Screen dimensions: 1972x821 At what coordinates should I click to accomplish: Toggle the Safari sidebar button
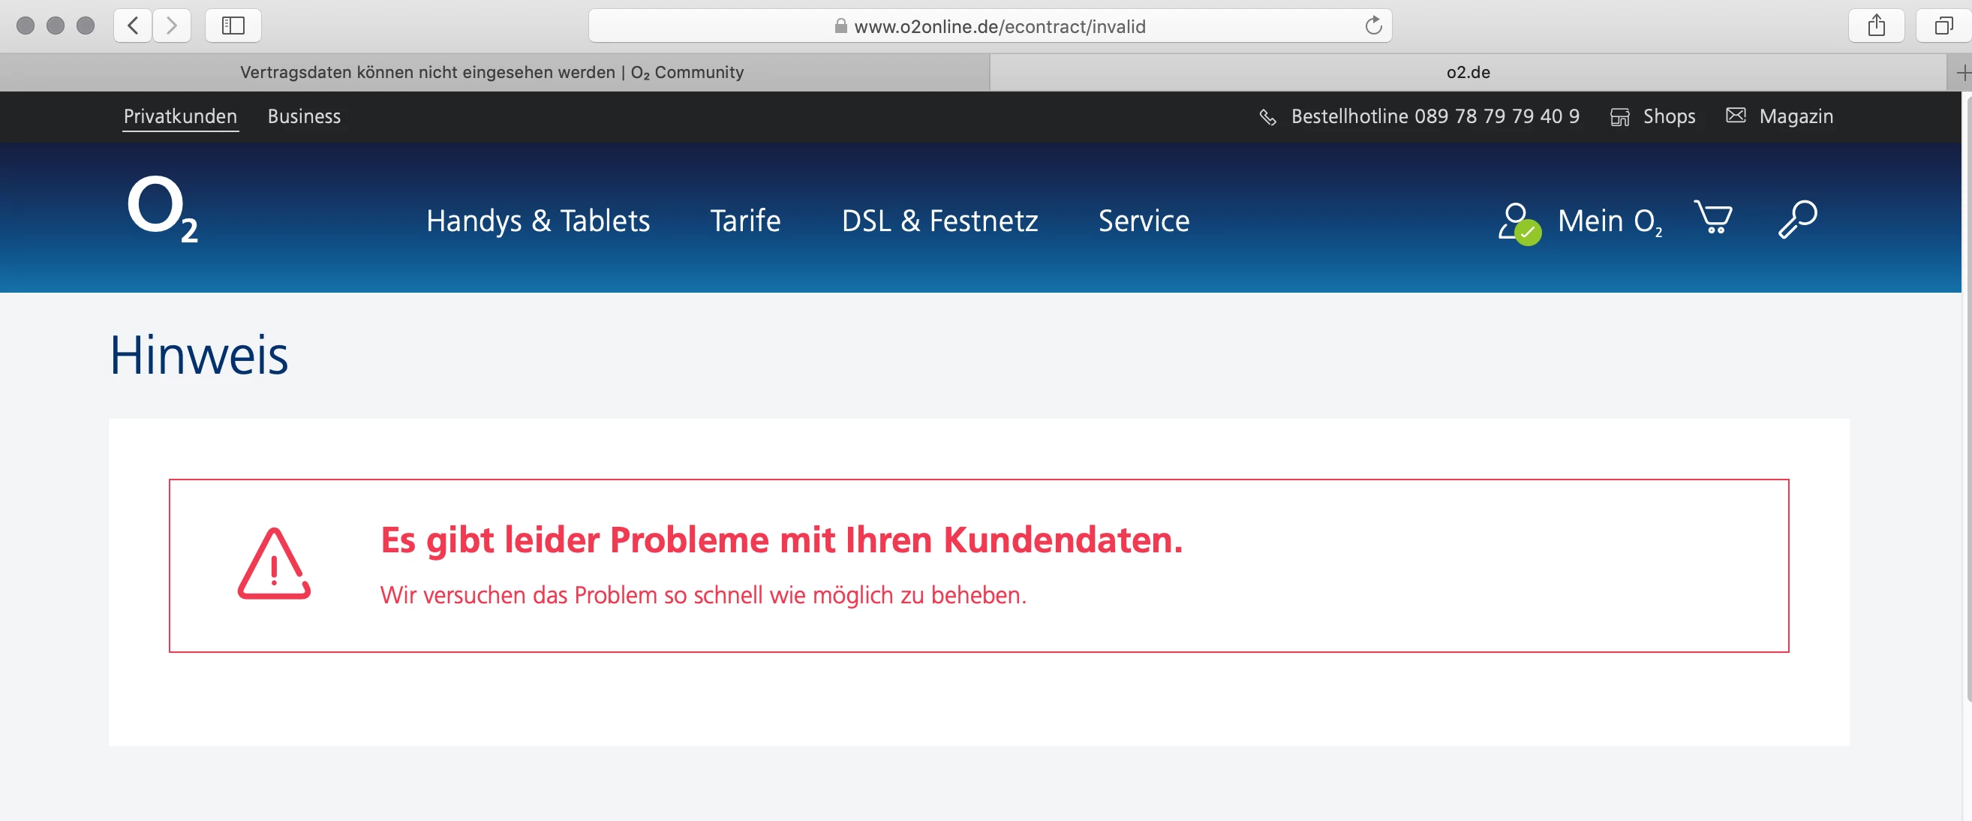tap(233, 26)
